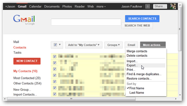Open Documents in the Google bar
Screen dimensions: 187x106
(52, 6)
